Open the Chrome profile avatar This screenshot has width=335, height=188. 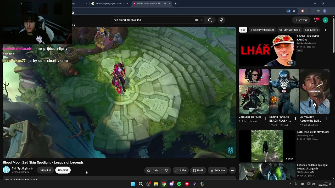(325, 11)
